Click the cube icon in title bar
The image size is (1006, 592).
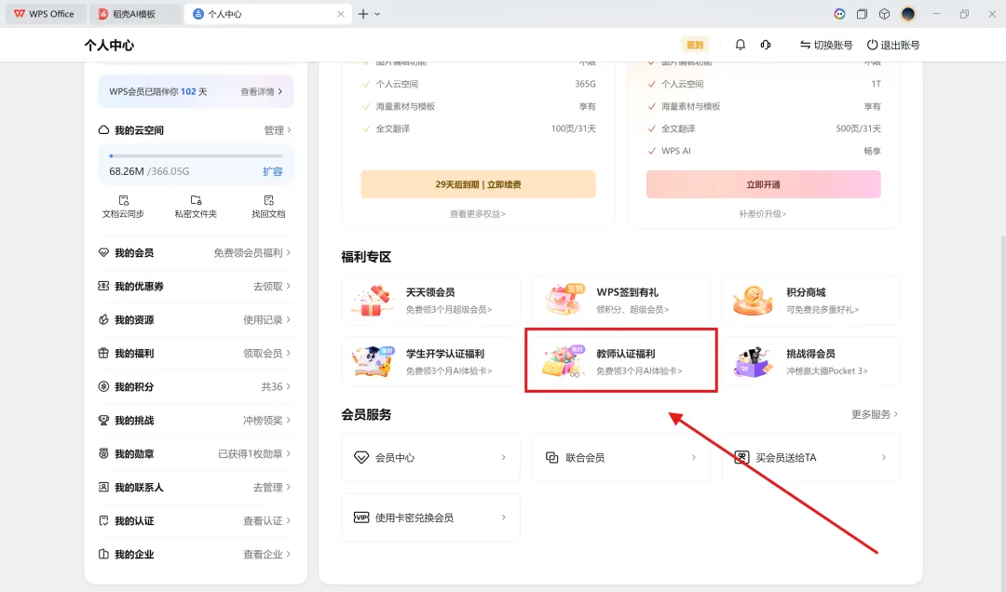(x=884, y=13)
